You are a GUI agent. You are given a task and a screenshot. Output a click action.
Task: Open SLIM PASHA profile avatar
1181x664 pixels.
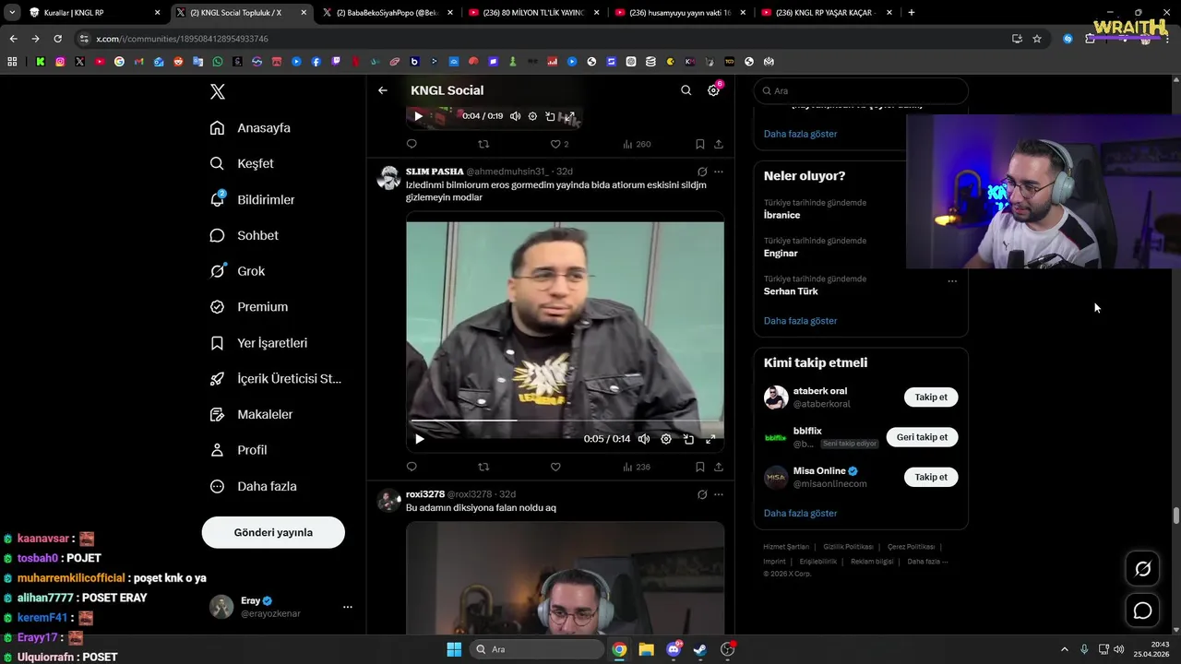point(389,178)
